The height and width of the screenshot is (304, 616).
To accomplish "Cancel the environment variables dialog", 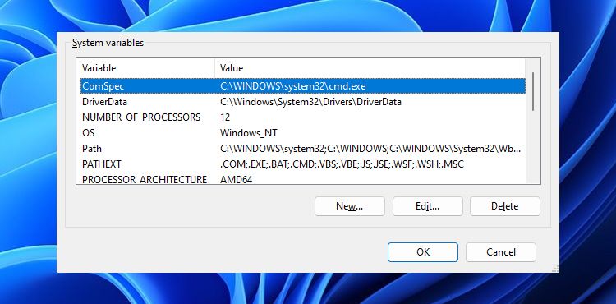I will [501, 252].
